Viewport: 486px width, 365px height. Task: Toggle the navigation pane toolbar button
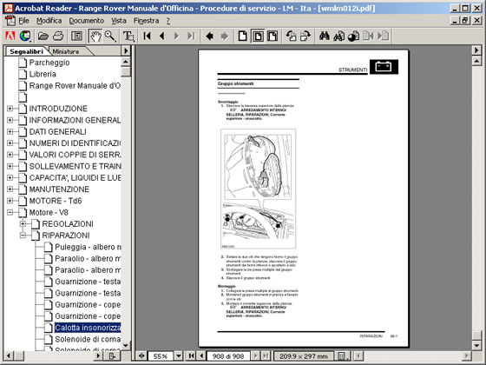pyautogui.click(x=77, y=36)
